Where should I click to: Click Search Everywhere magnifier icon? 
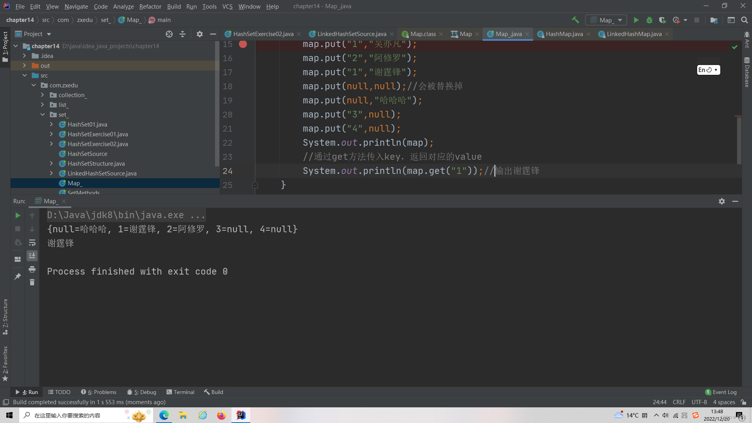click(x=745, y=20)
